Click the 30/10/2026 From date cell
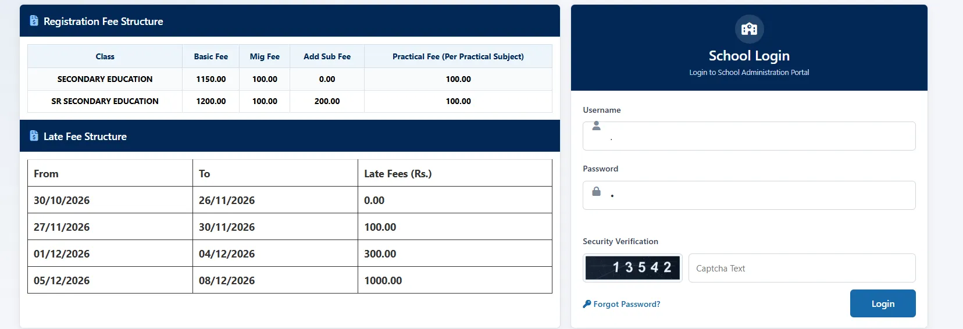The width and height of the screenshot is (963, 329). (x=110, y=200)
